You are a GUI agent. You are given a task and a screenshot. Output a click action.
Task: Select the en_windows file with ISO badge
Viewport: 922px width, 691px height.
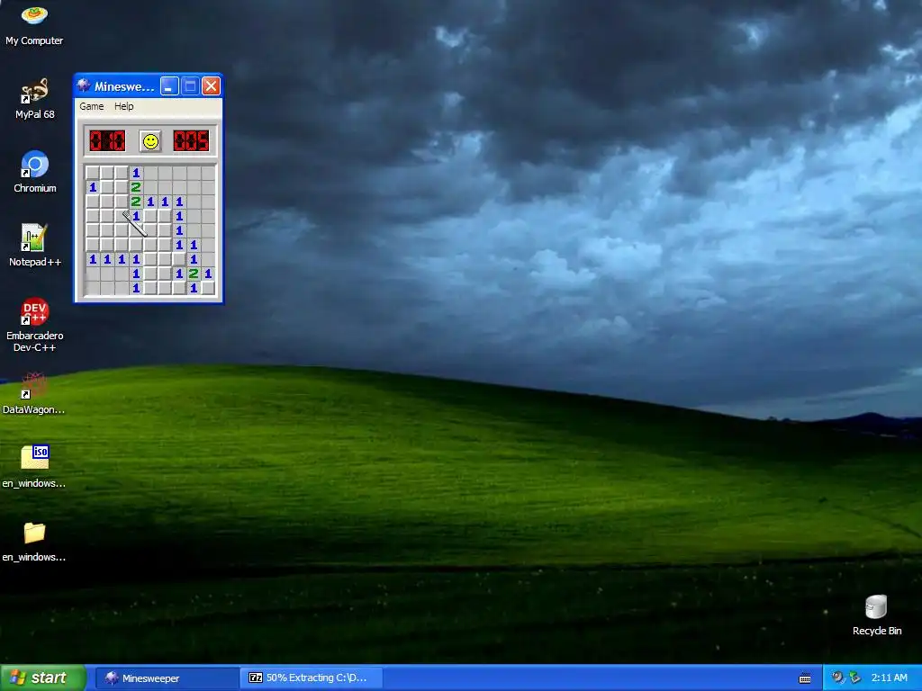34,467
